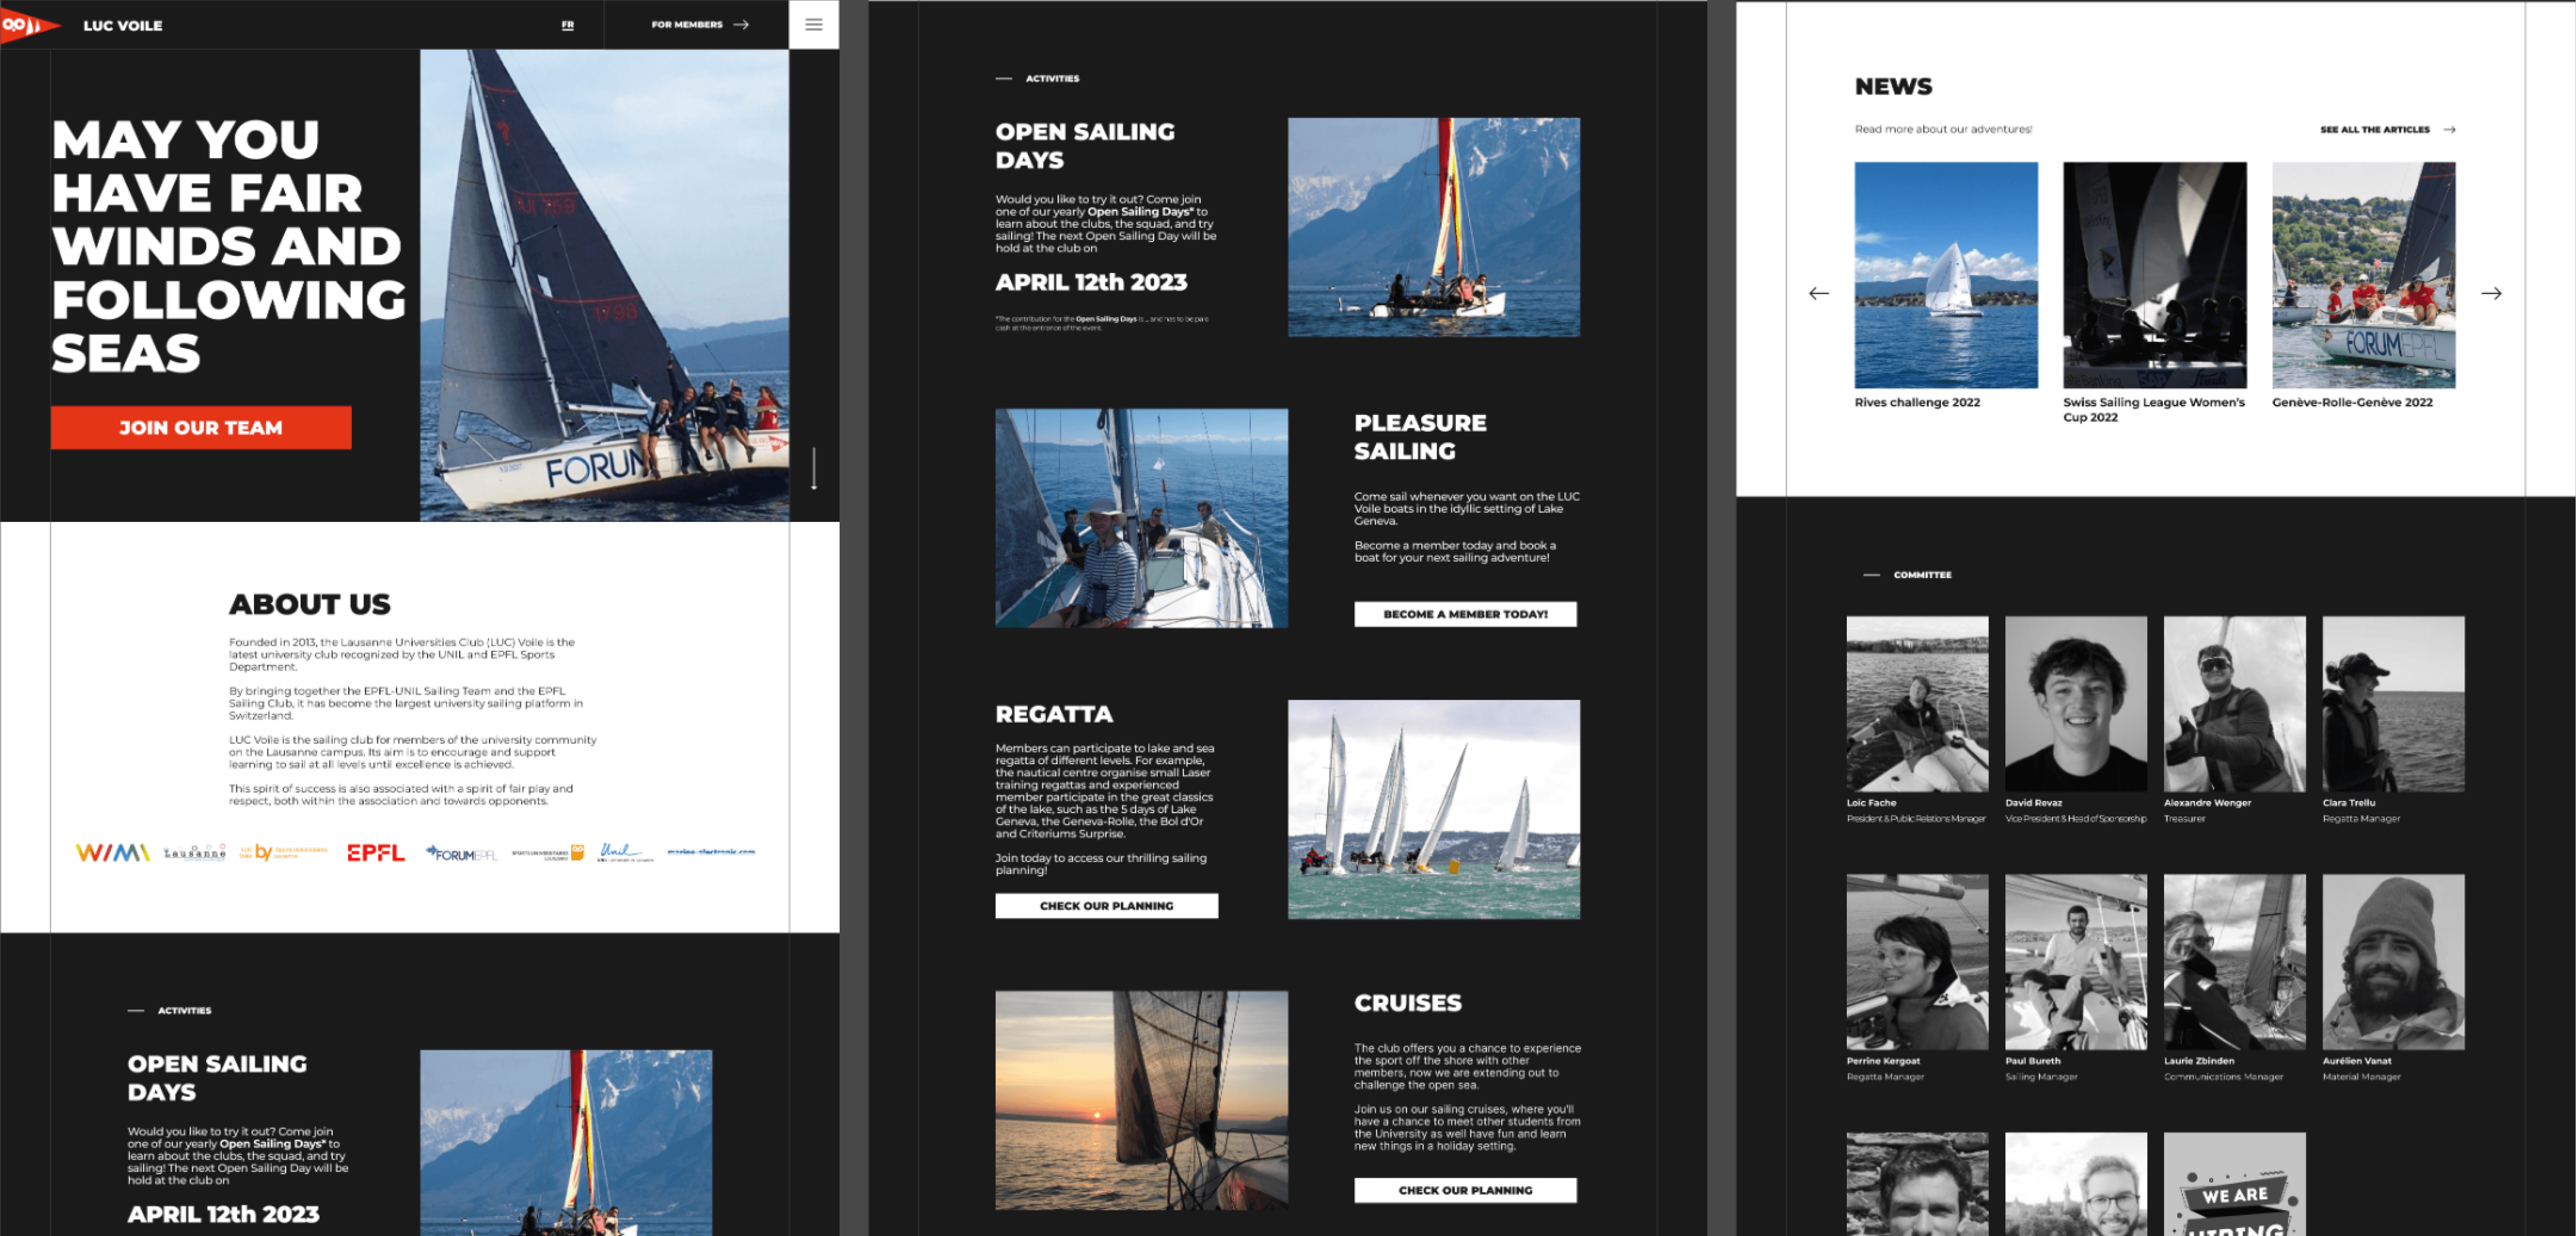Click the WIMI sponsor logo
The height and width of the screenshot is (1236, 2576).
[112, 852]
